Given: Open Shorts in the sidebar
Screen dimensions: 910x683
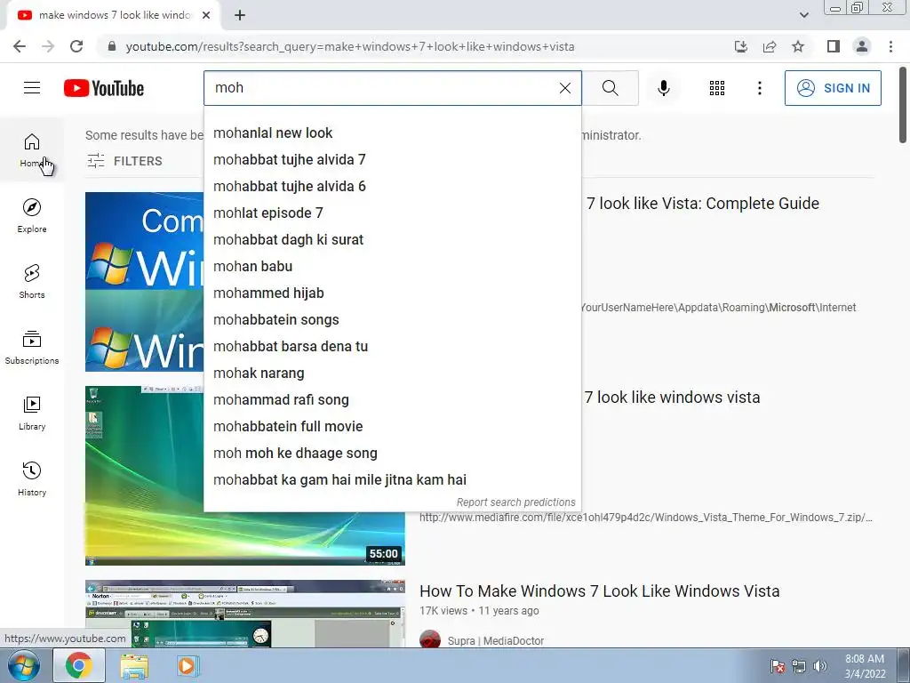Looking at the screenshot, I should (32, 281).
